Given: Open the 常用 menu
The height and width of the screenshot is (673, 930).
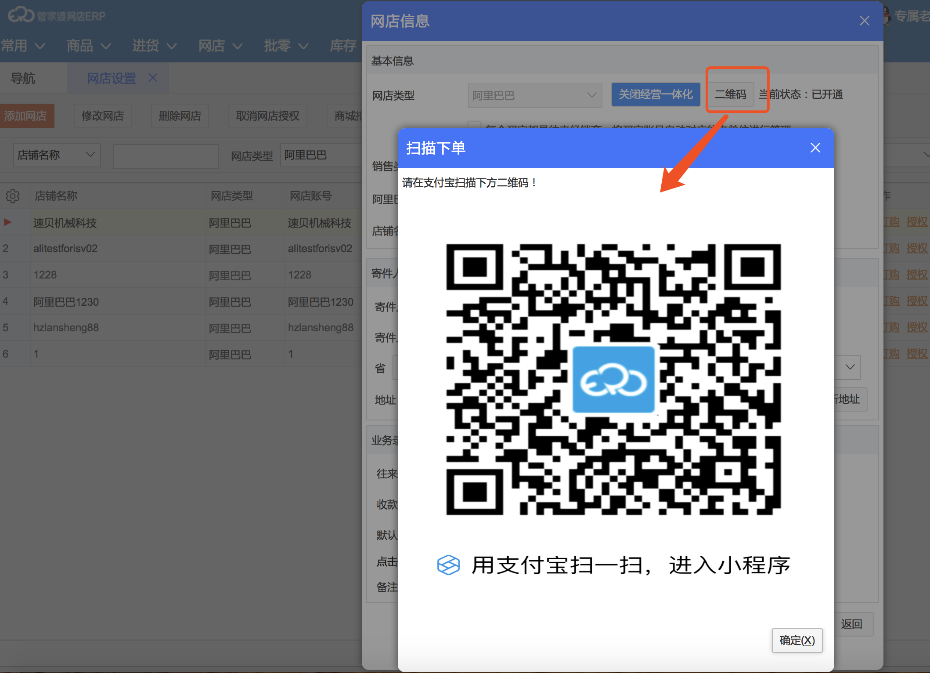Looking at the screenshot, I should pos(23,46).
